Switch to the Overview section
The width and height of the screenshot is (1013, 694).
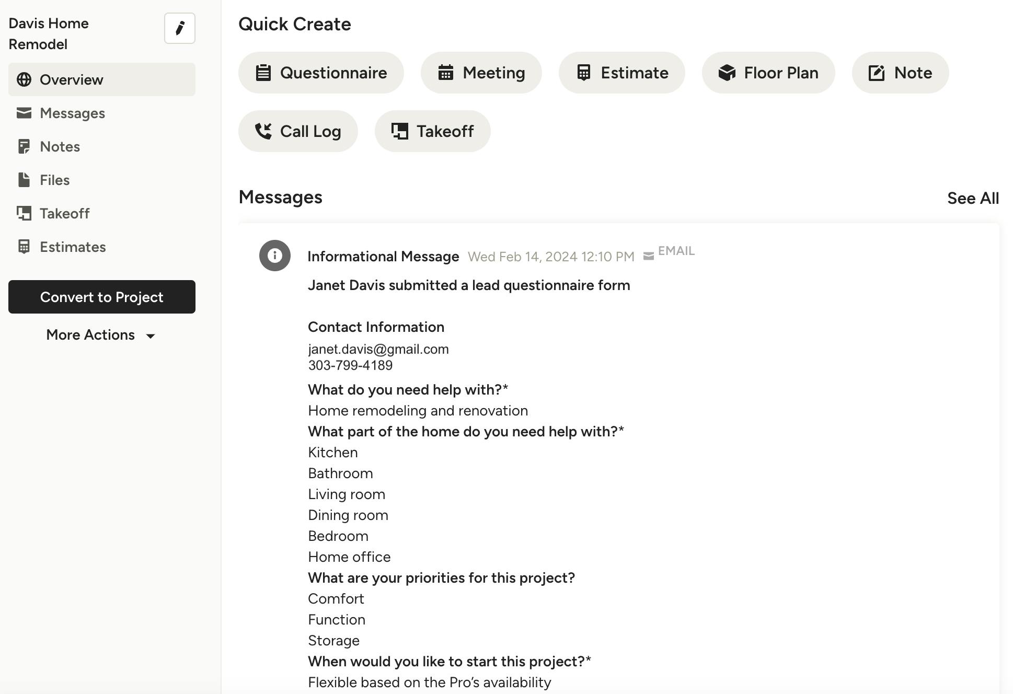coord(71,79)
